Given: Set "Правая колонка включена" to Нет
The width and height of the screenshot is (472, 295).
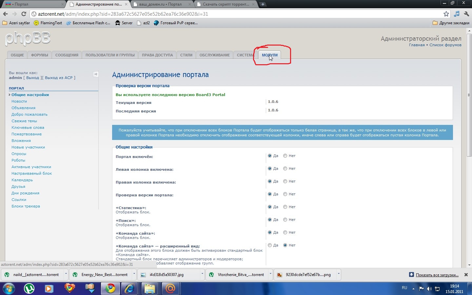Looking at the screenshot, I should 285,181.
